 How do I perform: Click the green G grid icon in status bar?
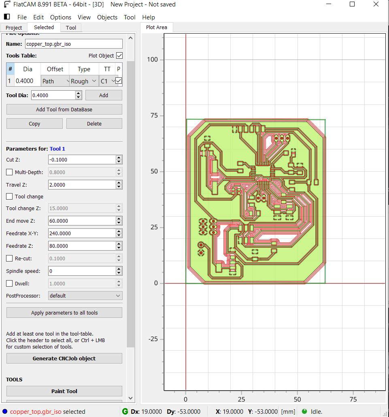[x=125, y=411]
